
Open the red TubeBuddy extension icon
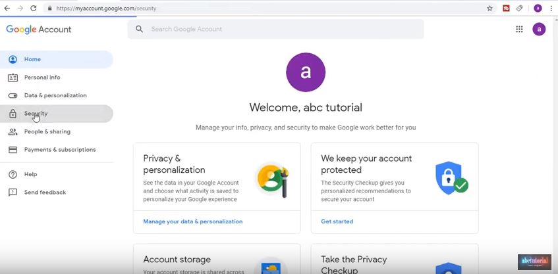click(x=506, y=8)
